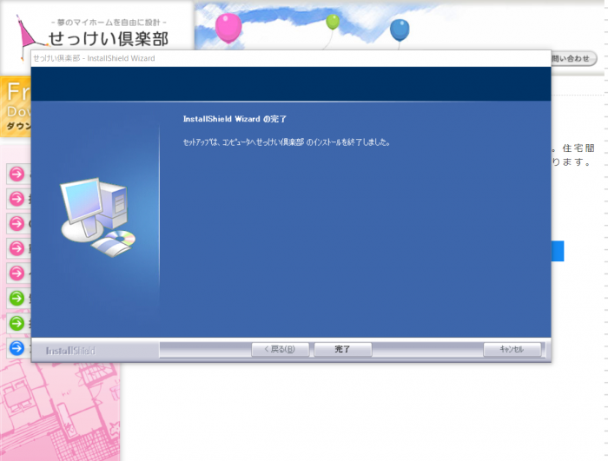Click the second pink arrow sidebar icon

click(x=17, y=199)
